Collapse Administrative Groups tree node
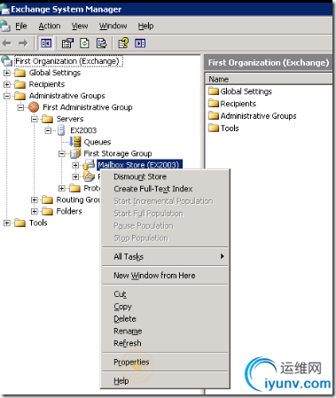This screenshot has width=336, height=398. (x=7, y=96)
